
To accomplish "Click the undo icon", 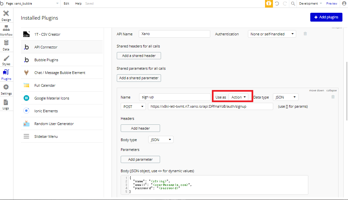I will [x=277, y=4].
